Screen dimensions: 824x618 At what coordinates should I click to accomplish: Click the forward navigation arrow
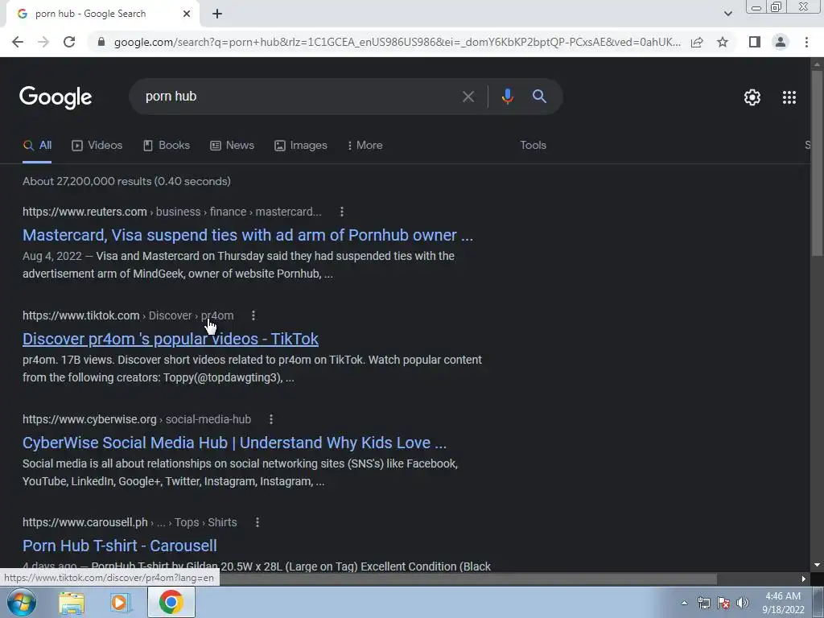point(43,42)
